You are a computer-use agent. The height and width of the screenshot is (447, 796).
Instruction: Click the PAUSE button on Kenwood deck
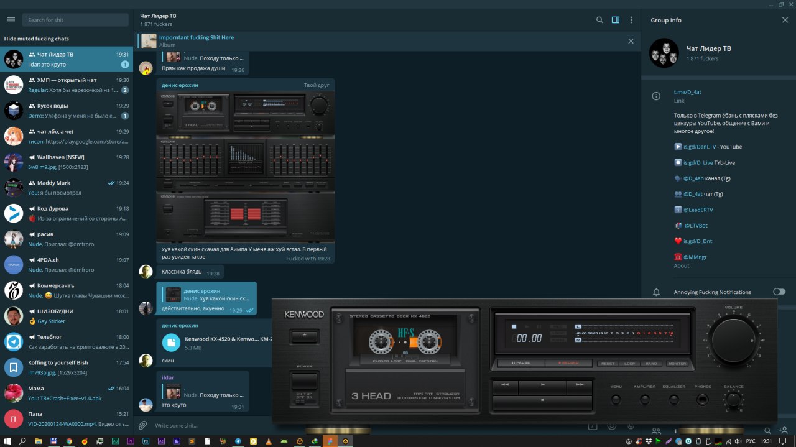521,363
